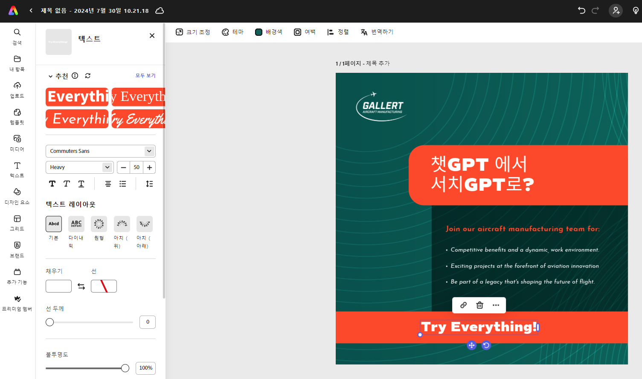Open the 배경색 background color menu

point(268,32)
